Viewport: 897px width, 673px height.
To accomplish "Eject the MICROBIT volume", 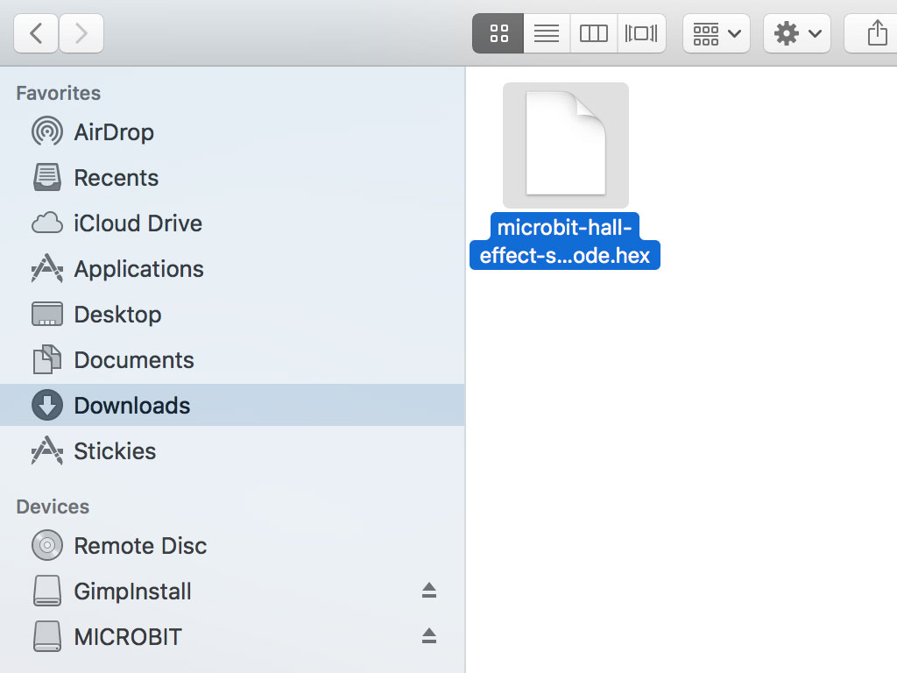I will coord(429,636).
